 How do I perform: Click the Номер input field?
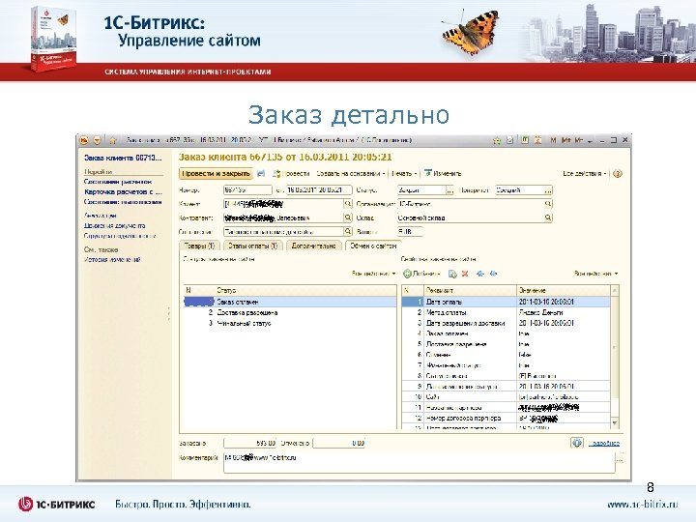247,190
